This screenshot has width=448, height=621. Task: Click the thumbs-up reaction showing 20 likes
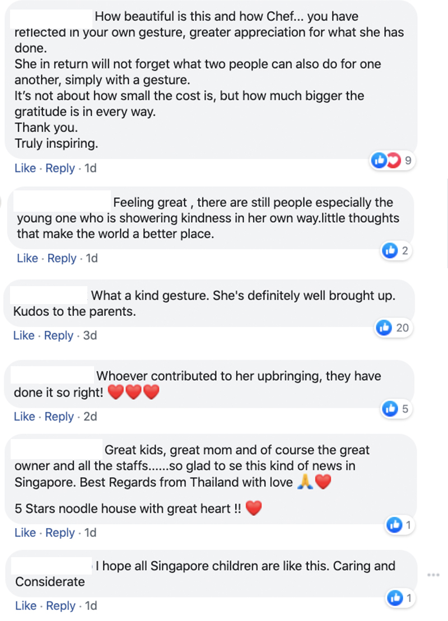[x=394, y=328]
